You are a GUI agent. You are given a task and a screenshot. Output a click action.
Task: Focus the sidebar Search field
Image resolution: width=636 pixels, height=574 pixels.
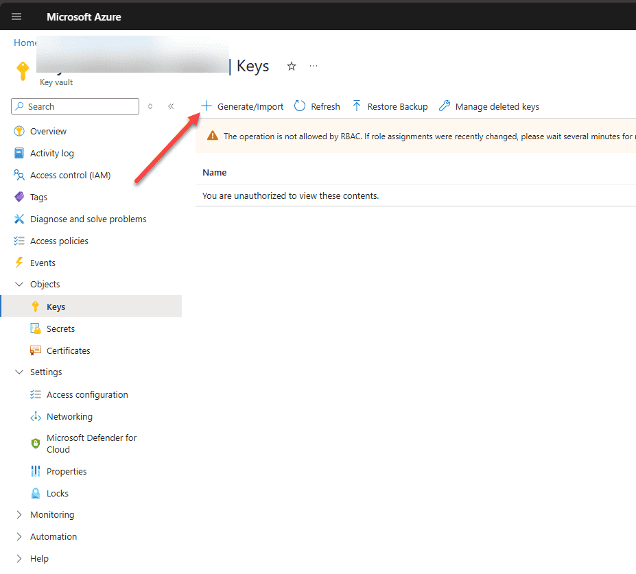tap(75, 106)
